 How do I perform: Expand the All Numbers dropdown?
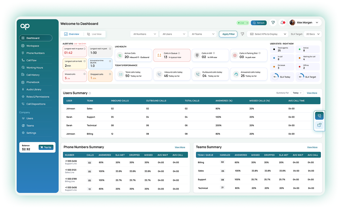145,34
